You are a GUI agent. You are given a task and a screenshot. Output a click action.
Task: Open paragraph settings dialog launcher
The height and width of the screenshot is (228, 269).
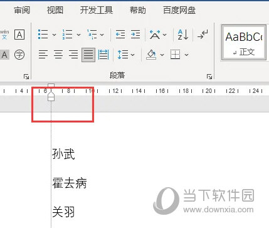tap(209, 77)
